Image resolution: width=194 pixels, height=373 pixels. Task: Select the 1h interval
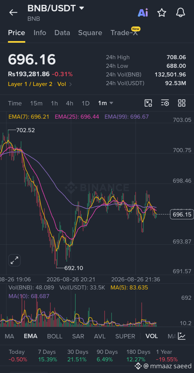(54, 103)
